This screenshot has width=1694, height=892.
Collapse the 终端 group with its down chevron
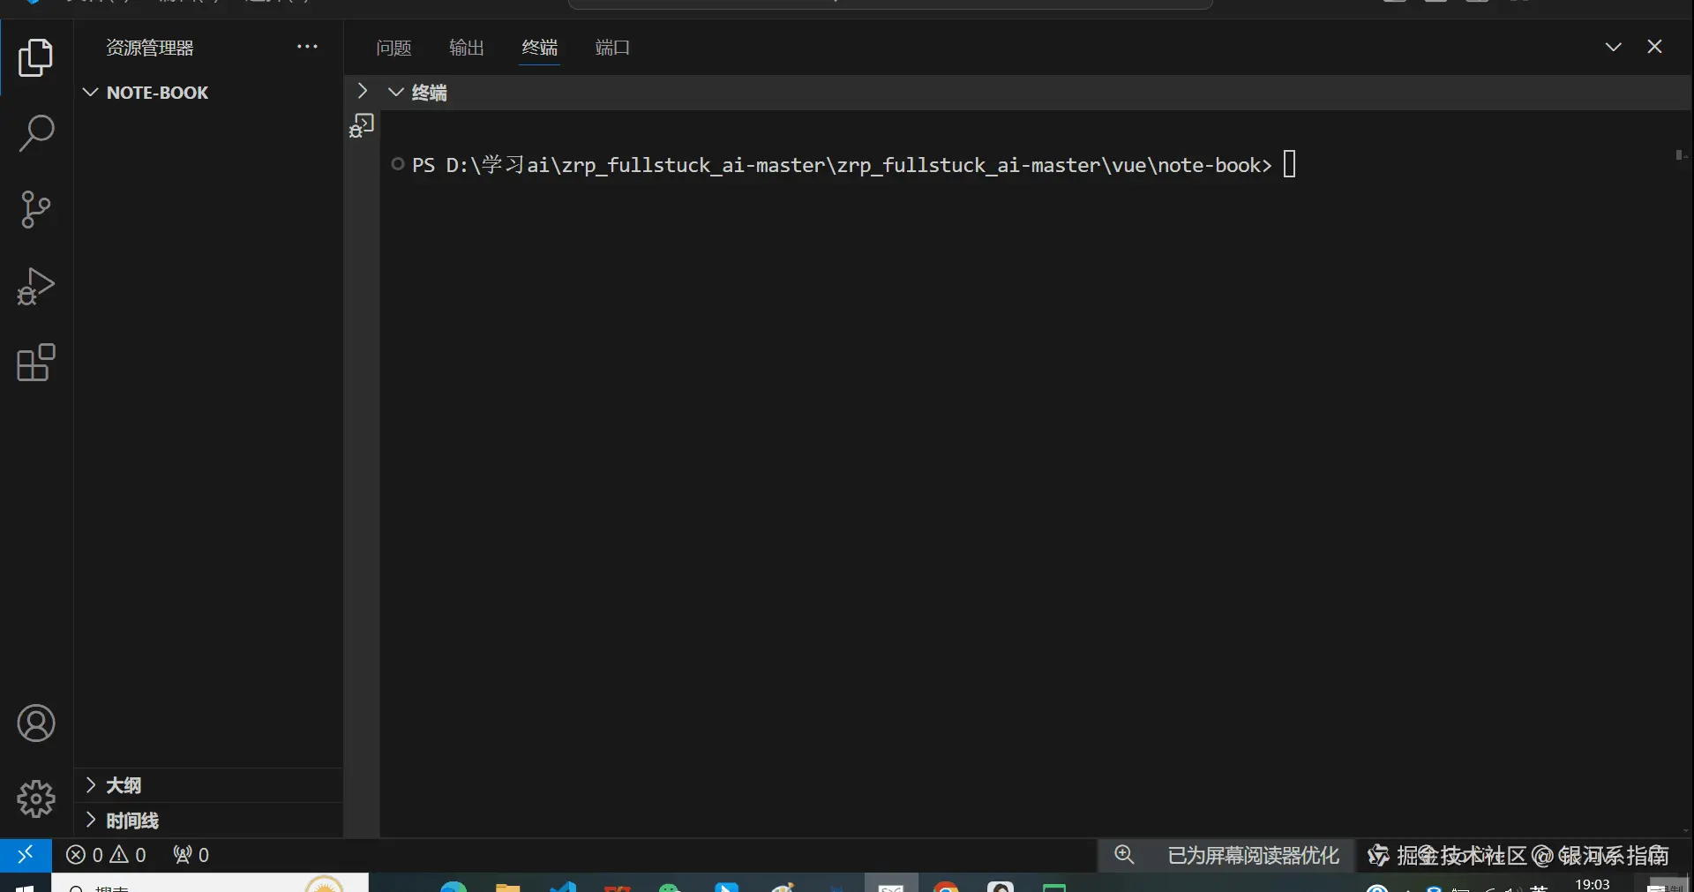396,92
